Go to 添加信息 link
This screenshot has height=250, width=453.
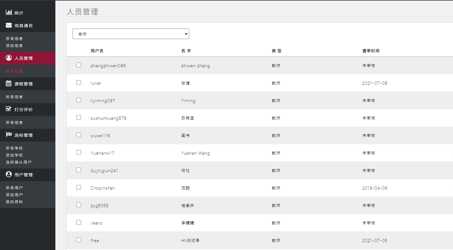[14, 45]
